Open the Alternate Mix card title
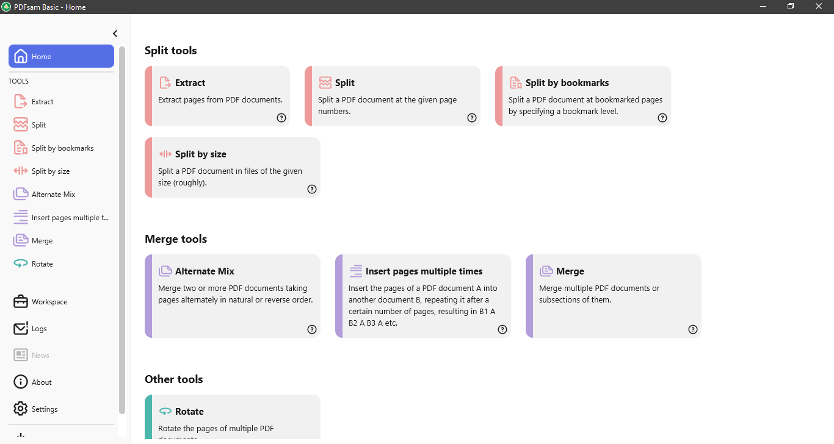Viewport: 834px width, 444px height. 205,271
